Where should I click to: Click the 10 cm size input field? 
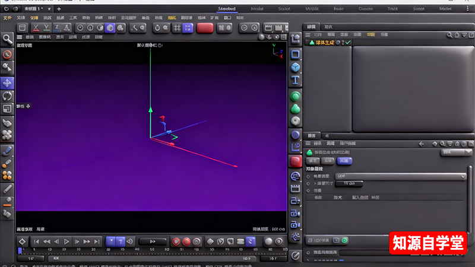[349, 184]
